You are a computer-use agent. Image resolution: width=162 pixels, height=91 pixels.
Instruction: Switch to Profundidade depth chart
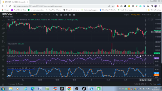click(146, 15)
